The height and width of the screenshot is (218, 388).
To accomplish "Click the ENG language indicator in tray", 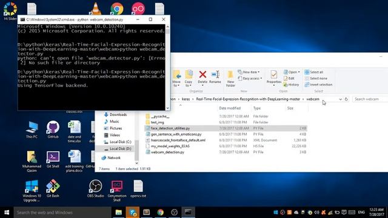I will click(x=361, y=213).
